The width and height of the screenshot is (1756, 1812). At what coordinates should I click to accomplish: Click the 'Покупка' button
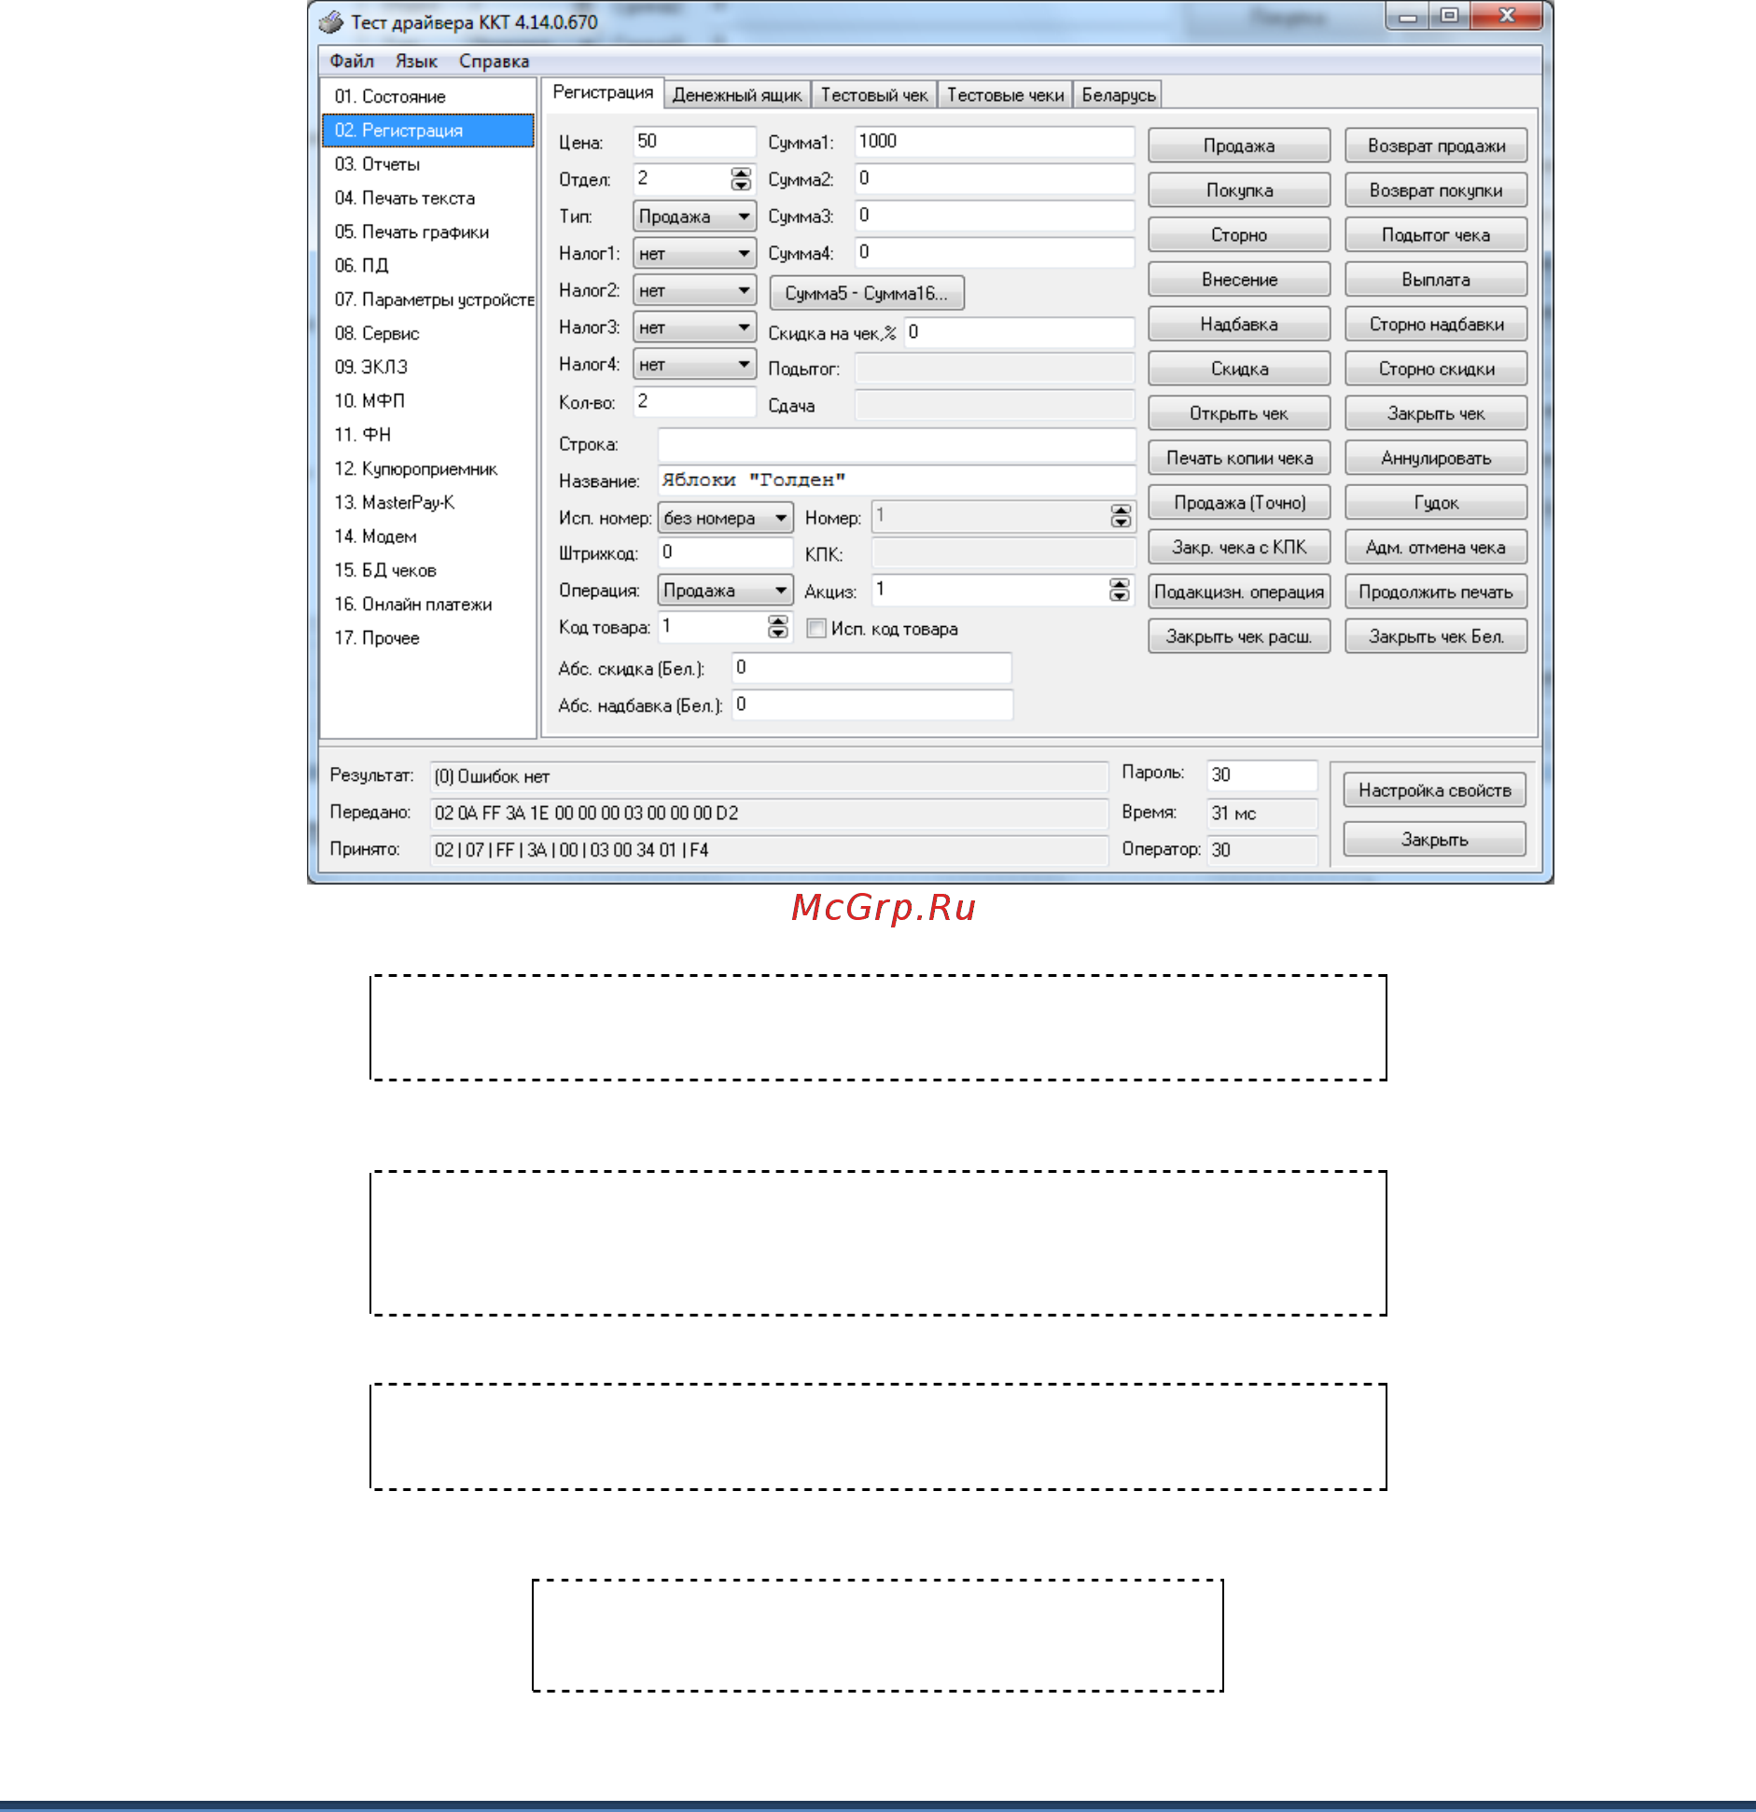coord(1239,190)
